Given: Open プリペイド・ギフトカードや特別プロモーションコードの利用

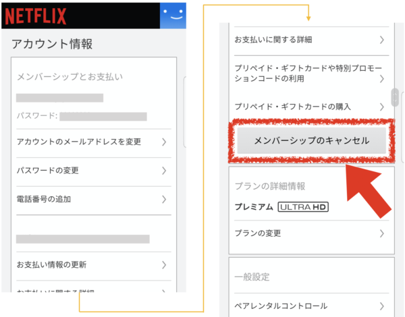Looking at the screenshot, I should pyautogui.click(x=311, y=74).
